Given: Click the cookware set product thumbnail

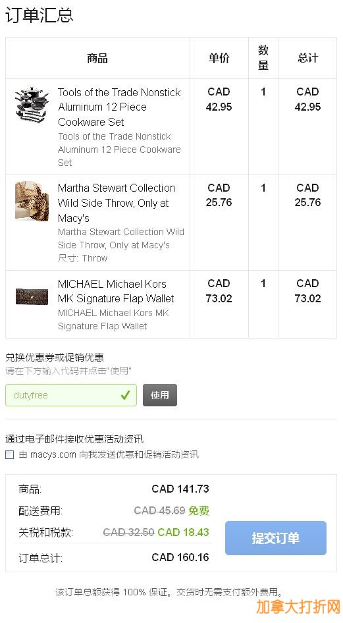Looking at the screenshot, I should [x=32, y=103].
